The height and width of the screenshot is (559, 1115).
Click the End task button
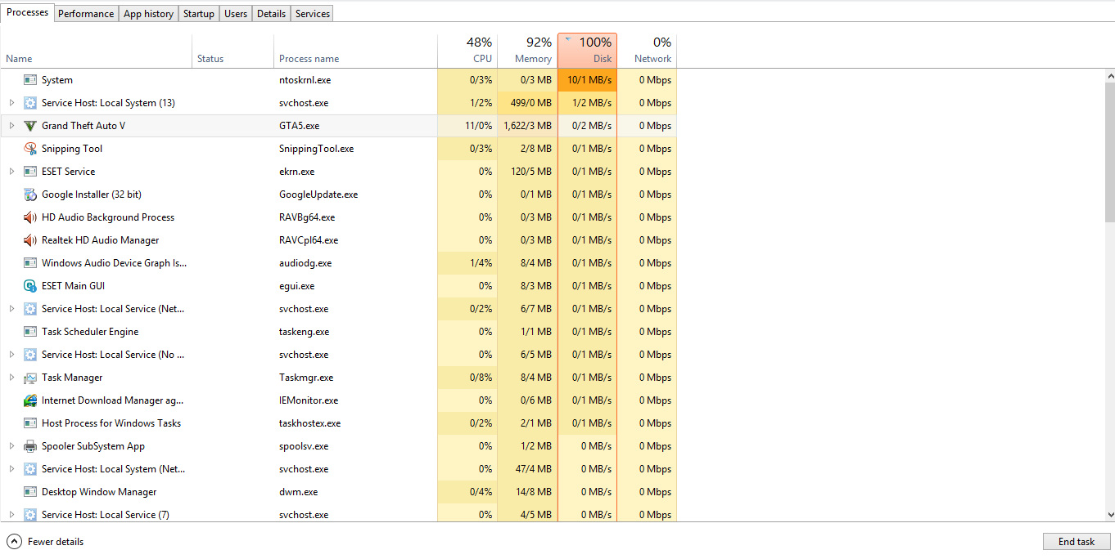point(1077,542)
